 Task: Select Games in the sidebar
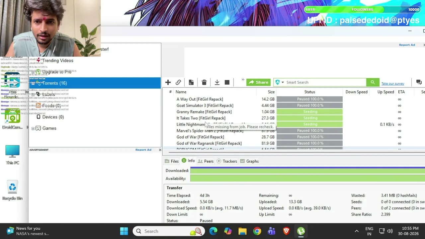pyautogui.click(x=49, y=128)
